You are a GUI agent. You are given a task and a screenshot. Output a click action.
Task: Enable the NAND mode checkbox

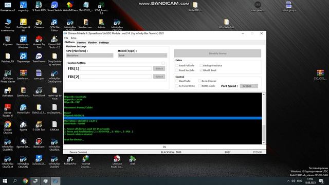pyautogui.click(x=199, y=86)
